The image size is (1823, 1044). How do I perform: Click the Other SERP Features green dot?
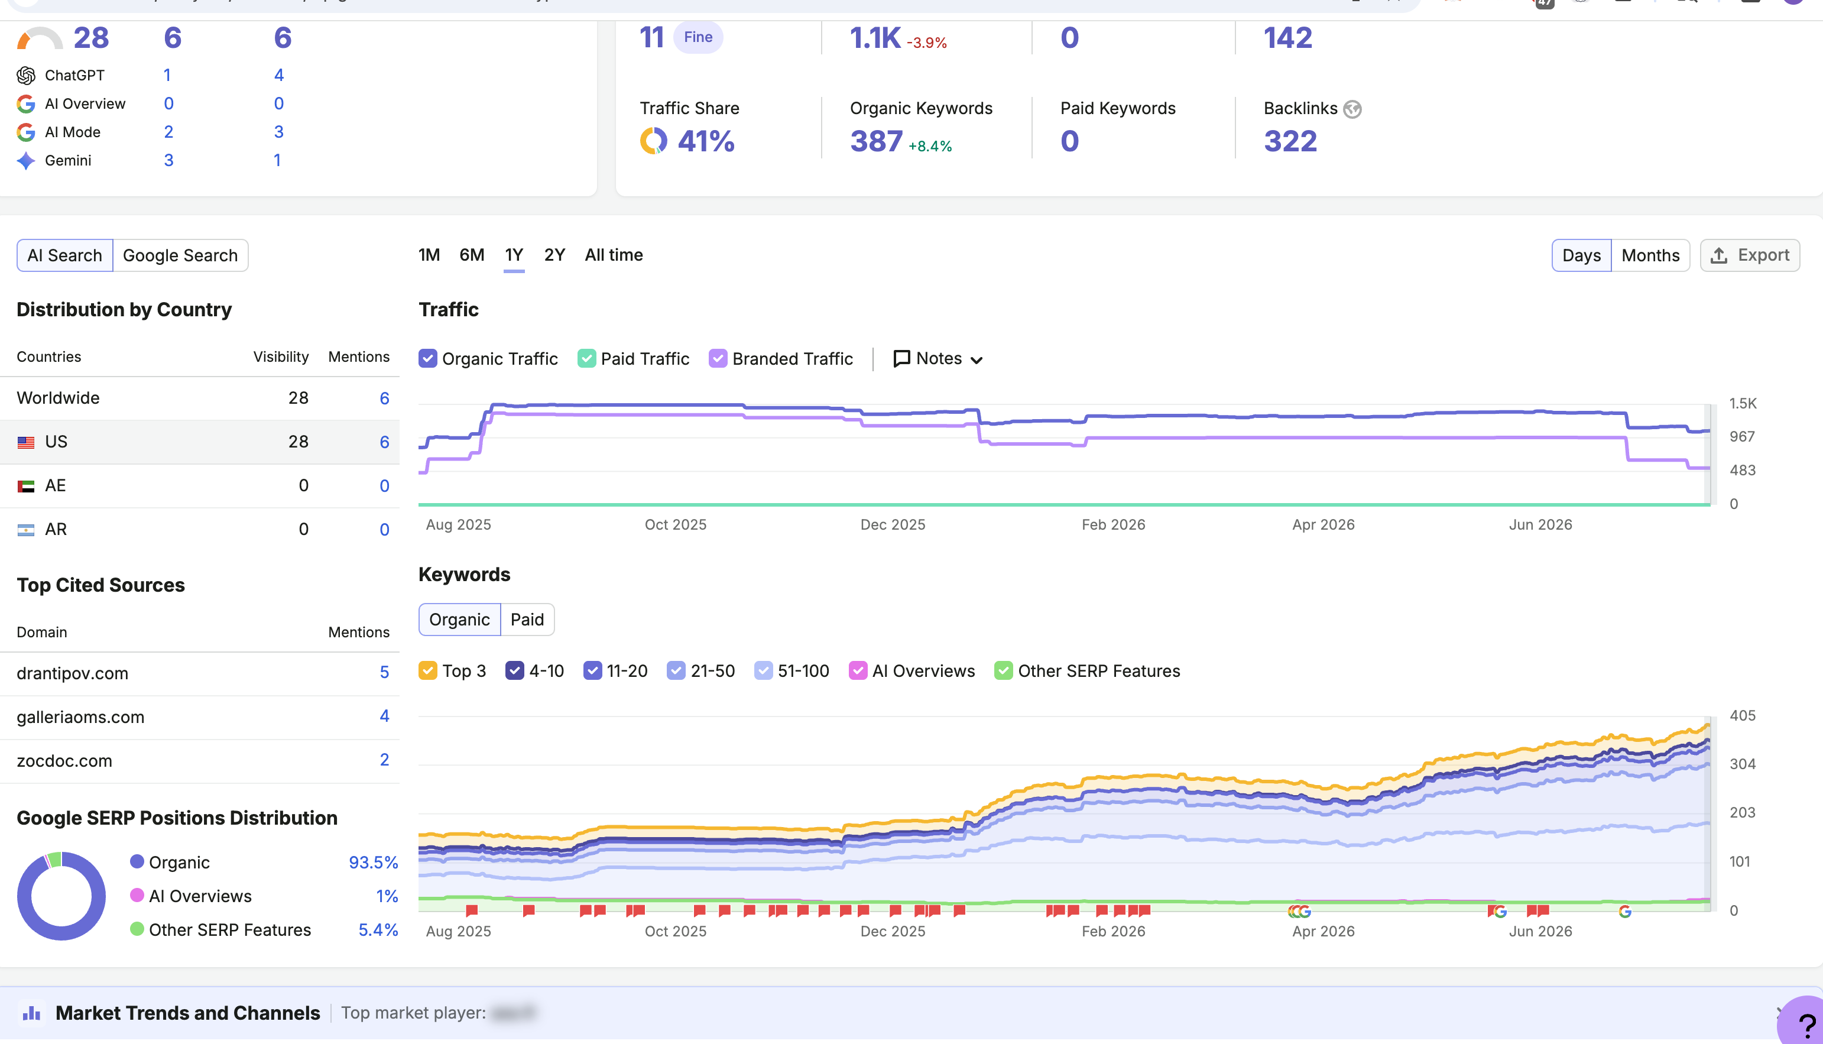pos(137,929)
